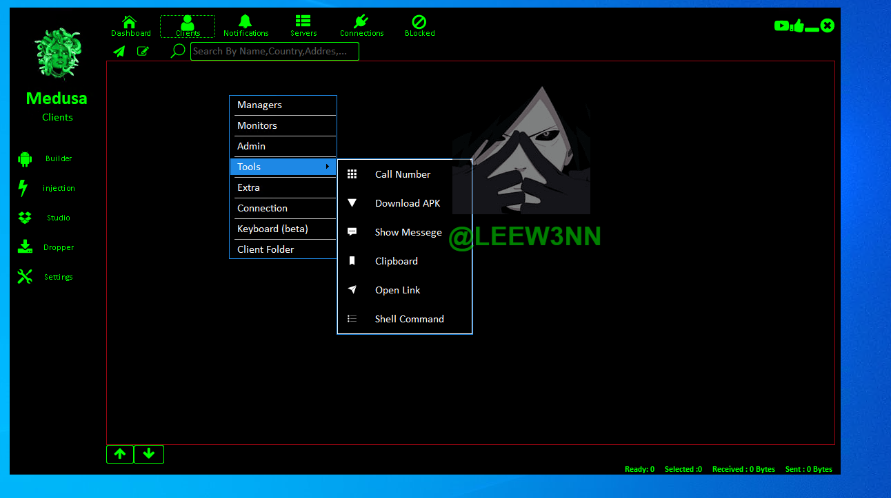891x498 pixels.
Task: Open the Blocked icon in top bar
Action: [419, 22]
